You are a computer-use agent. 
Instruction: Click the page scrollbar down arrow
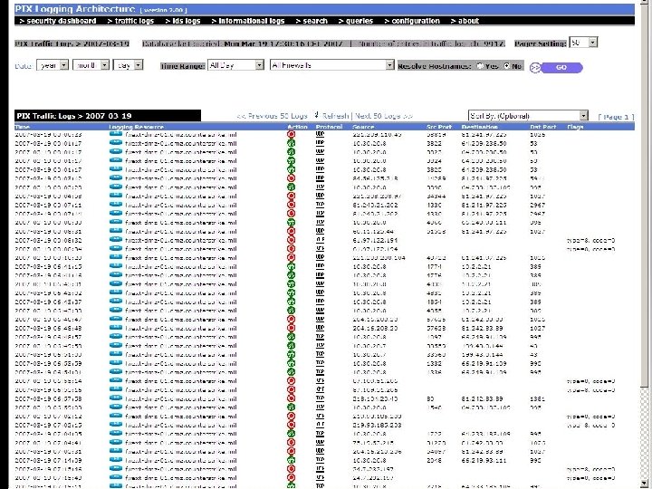(x=645, y=484)
